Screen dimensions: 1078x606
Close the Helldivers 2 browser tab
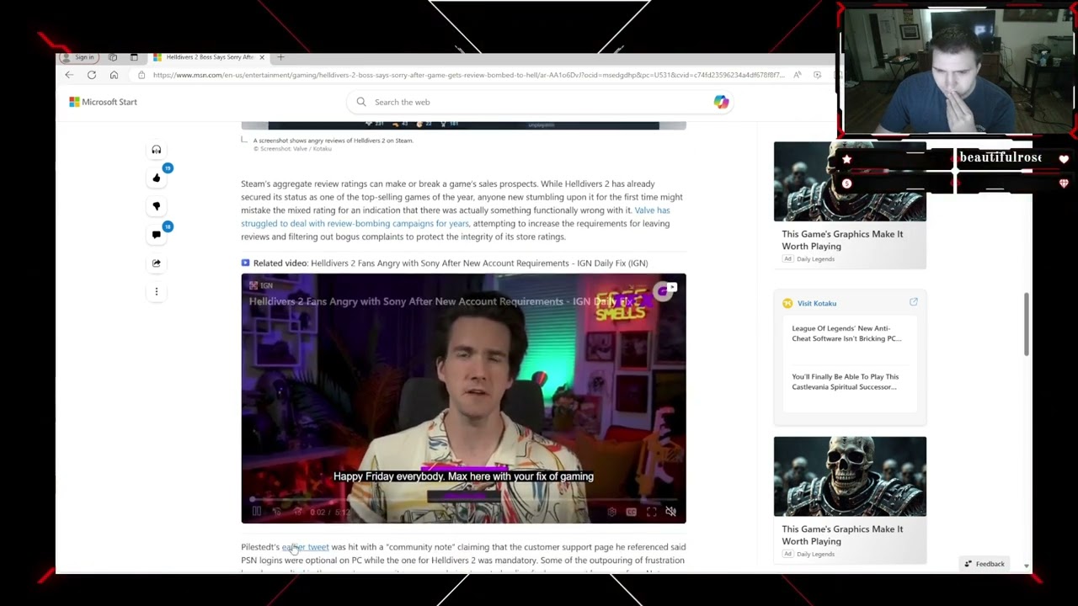(262, 57)
